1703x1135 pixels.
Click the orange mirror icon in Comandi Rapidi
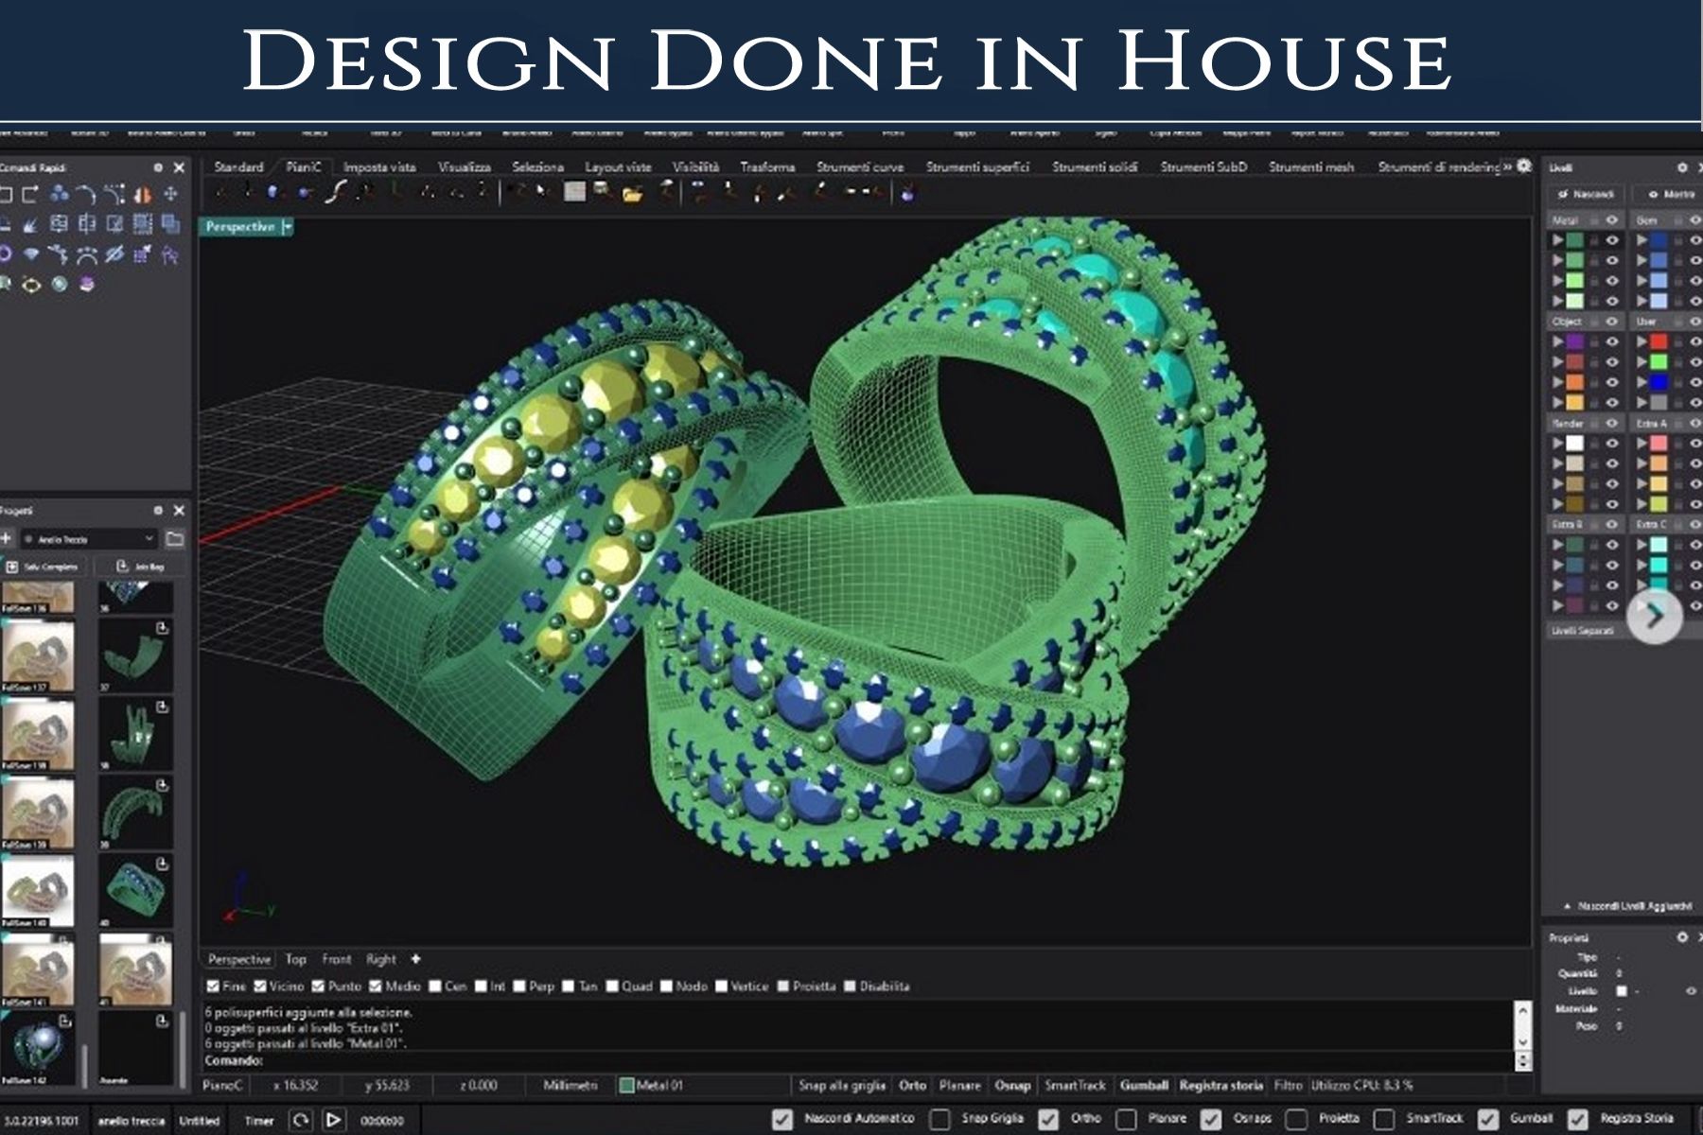(x=143, y=195)
